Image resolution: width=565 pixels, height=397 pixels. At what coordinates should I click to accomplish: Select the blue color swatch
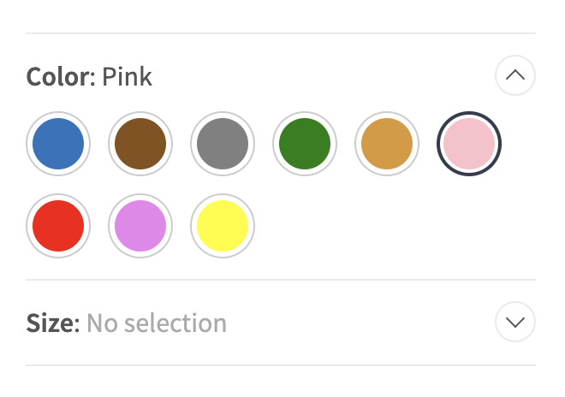58,144
